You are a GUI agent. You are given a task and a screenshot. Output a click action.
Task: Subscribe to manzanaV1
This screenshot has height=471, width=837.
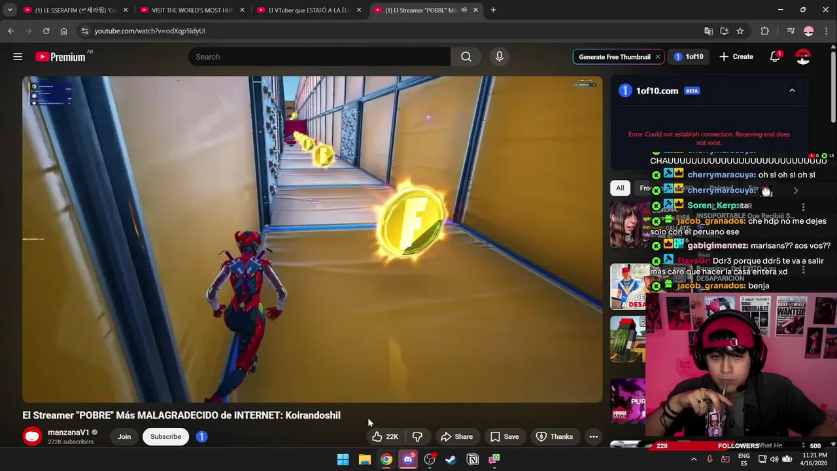coord(165,436)
